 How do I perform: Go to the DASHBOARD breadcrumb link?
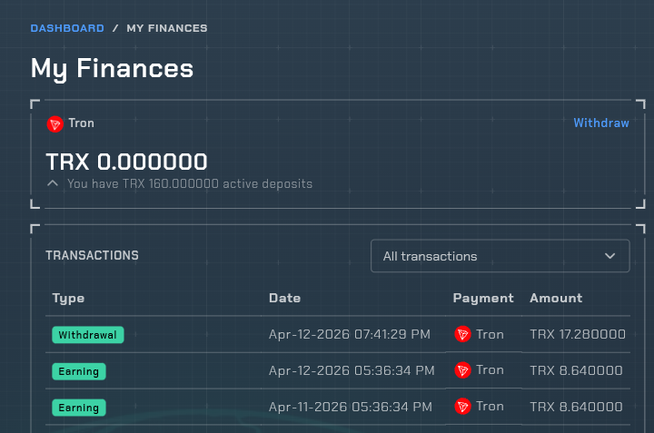[x=67, y=28]
